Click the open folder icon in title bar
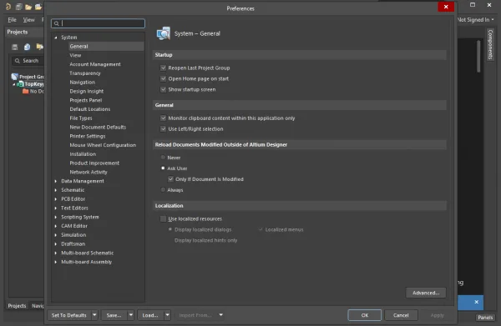Image resolution: width=501 pixels, height=326 pixels. point(28,7)
